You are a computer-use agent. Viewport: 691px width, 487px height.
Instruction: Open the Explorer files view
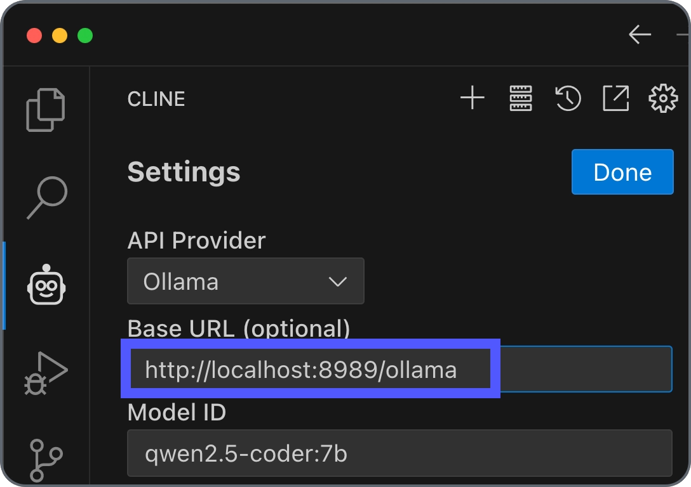pos(45,110)
